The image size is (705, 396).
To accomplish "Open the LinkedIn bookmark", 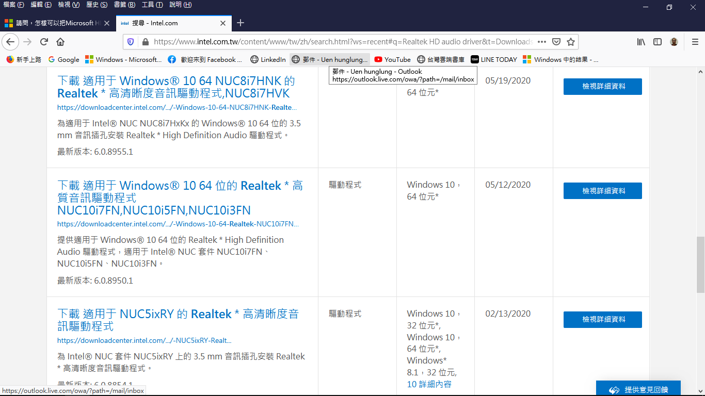I will (x=268, y=59).
